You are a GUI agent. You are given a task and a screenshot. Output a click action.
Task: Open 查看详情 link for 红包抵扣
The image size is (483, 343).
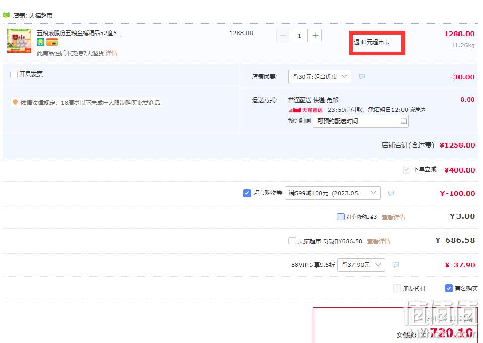coord(393,217)
